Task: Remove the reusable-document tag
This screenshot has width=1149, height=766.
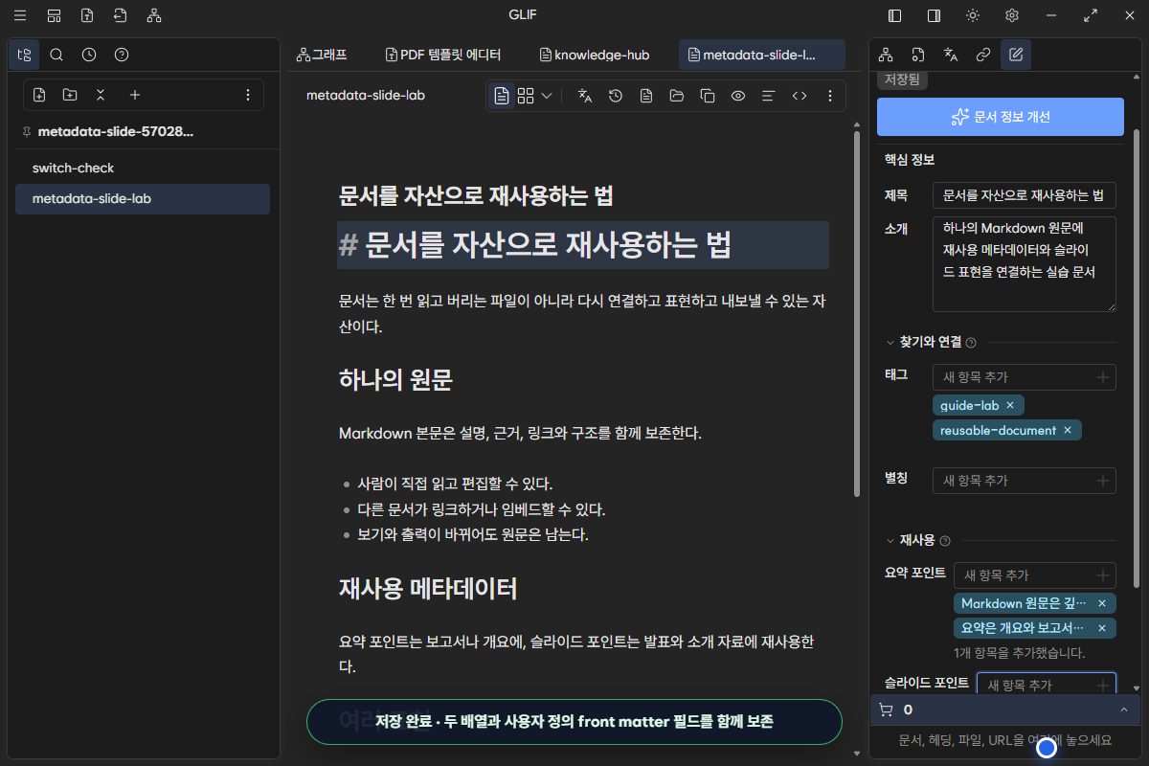Action: point(1067,430)
